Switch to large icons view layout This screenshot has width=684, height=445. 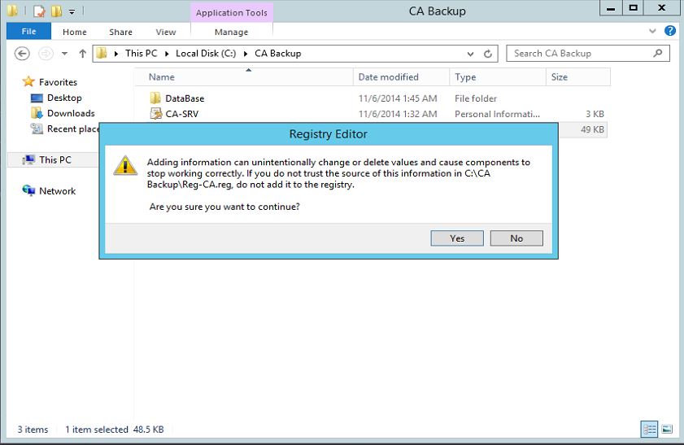coord(667,429)
